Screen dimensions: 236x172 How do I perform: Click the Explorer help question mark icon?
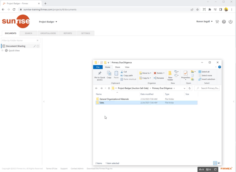pos(219,67)
